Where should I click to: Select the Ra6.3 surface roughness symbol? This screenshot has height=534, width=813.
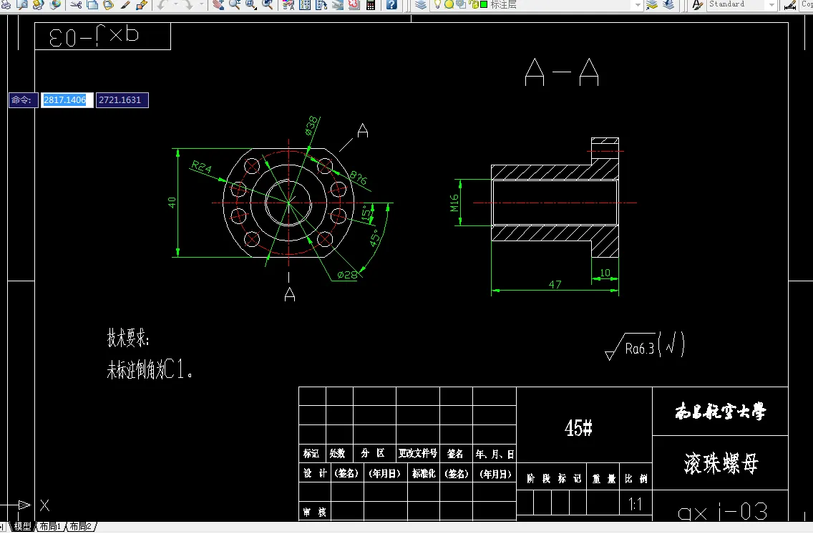tap(645, 347)
